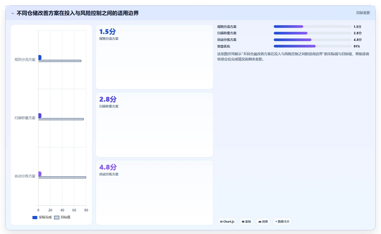Viewport: 381px width, 234px height.
Task: Click the 表格 tag
Action: 246,222
